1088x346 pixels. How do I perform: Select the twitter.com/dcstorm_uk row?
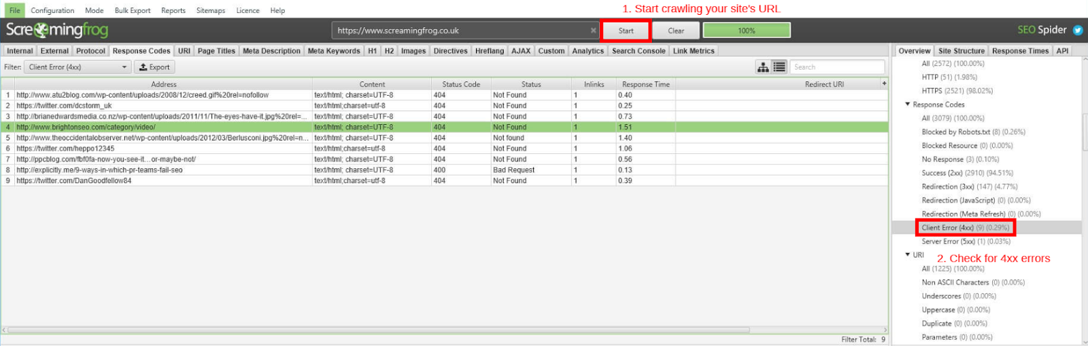(x=445, y=106)
